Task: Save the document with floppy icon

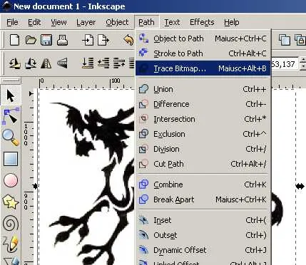Action: (x=46, y=40)
